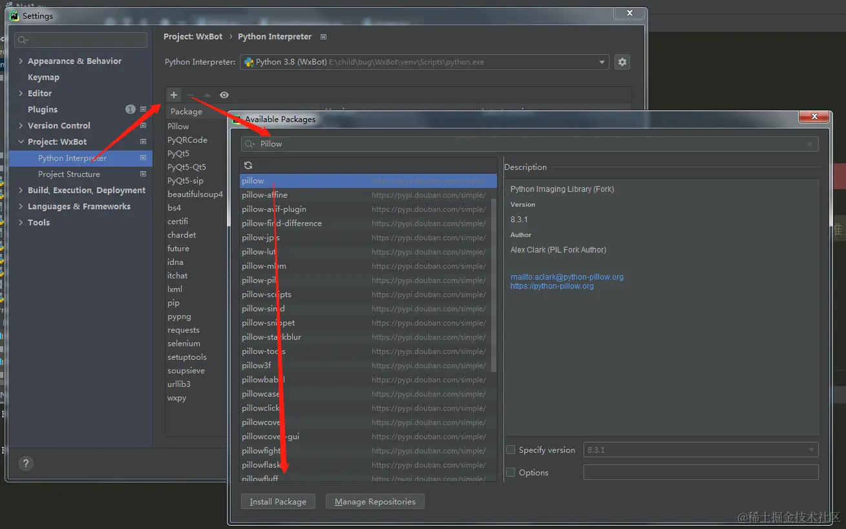Click the plus icon to add a package
846x529 pixels.
click(x=174, y=95)
